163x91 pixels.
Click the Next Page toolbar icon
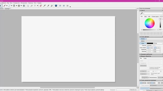tap(67, 6)
